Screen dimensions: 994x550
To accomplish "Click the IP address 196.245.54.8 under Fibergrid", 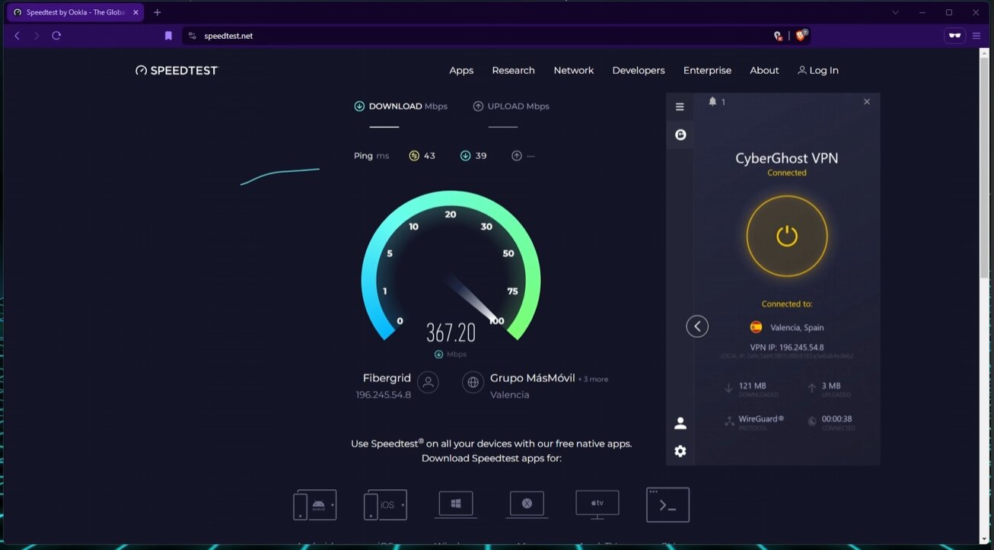I will click(383, 395).
